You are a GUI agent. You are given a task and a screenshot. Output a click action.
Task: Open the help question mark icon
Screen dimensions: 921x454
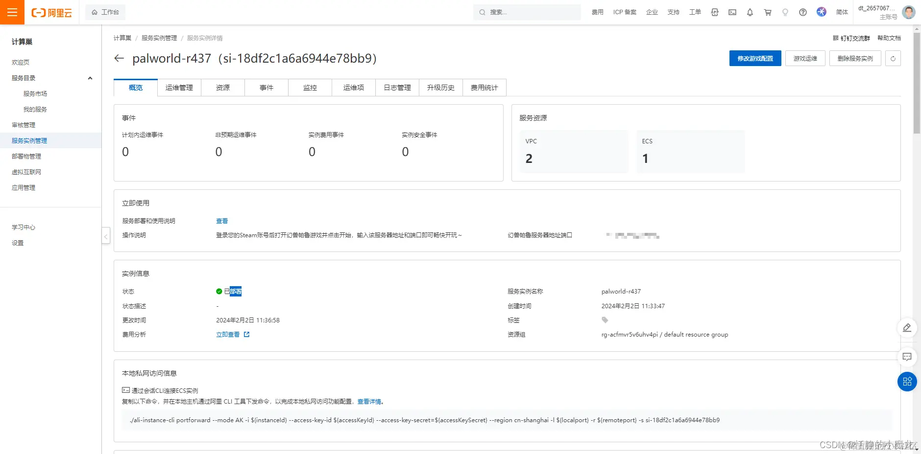803,12
